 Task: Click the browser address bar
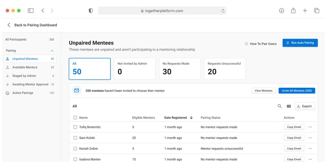pos(162,11)
